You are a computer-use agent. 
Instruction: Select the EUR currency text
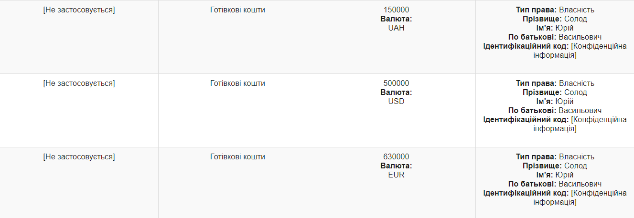(396, 175)
